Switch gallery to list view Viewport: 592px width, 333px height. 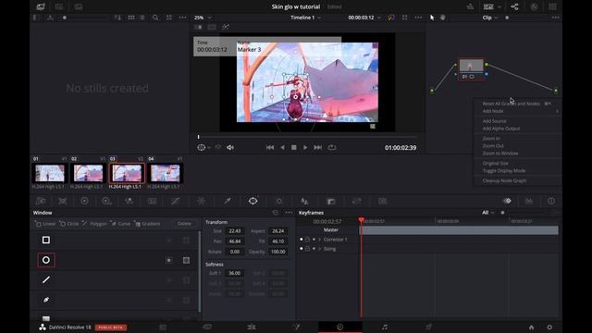coord(142,18)
